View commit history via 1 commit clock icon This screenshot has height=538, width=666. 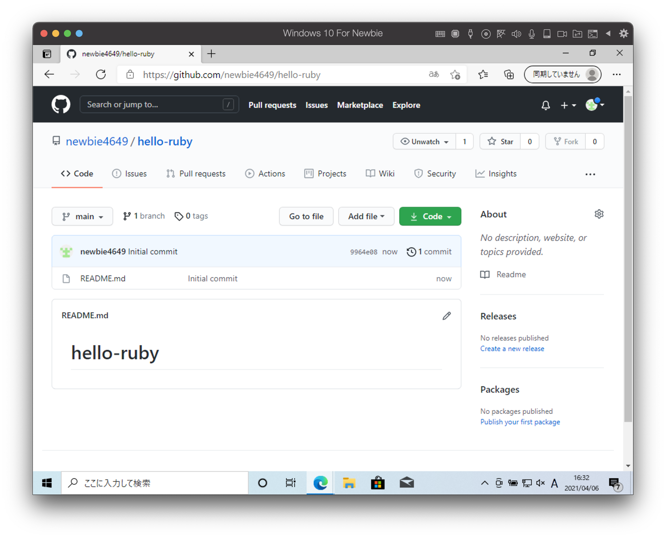(412, 251)
